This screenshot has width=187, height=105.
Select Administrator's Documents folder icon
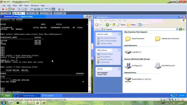coord(158,38)
